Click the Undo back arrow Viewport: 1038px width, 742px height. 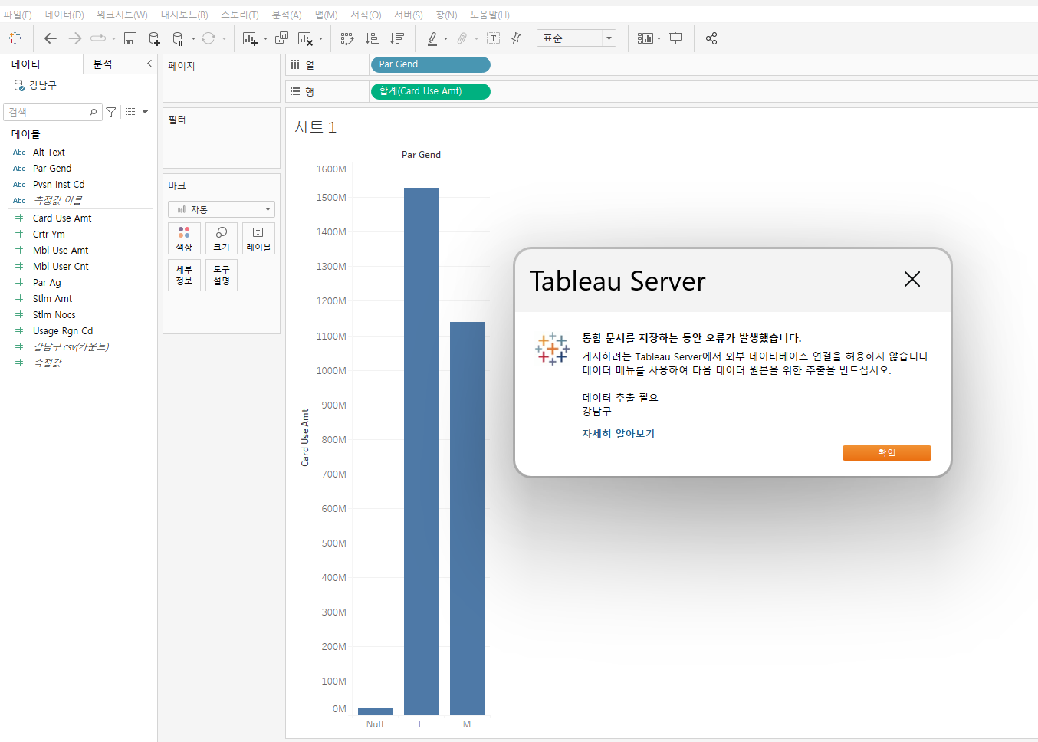[x=51, y=38]
